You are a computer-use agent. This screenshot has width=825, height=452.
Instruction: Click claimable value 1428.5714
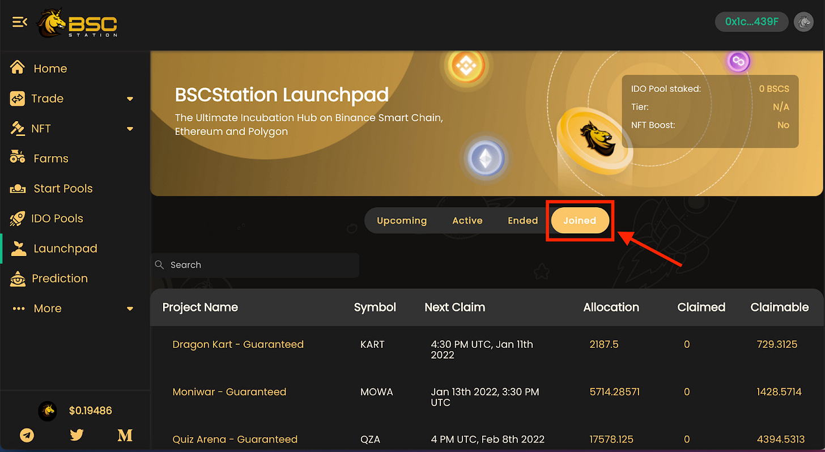coord(779,392)
